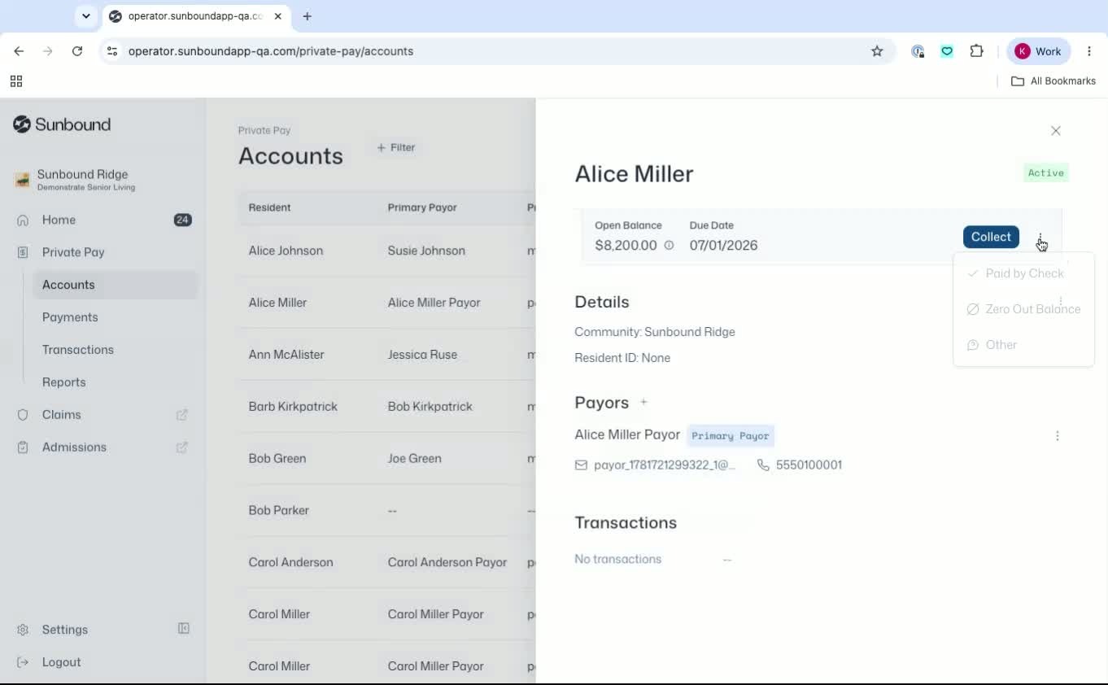Choose Zero Out Balance menu option

click(1023, 309)
